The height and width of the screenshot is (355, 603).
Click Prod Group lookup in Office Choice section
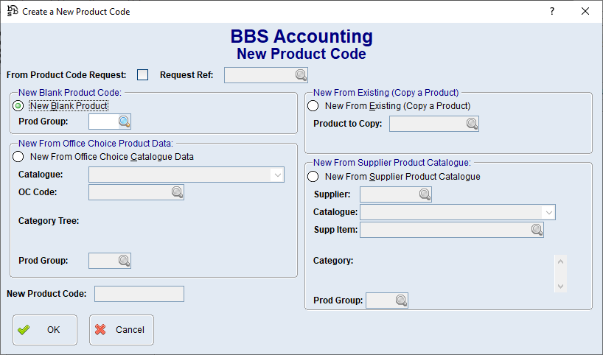(124, 260)
